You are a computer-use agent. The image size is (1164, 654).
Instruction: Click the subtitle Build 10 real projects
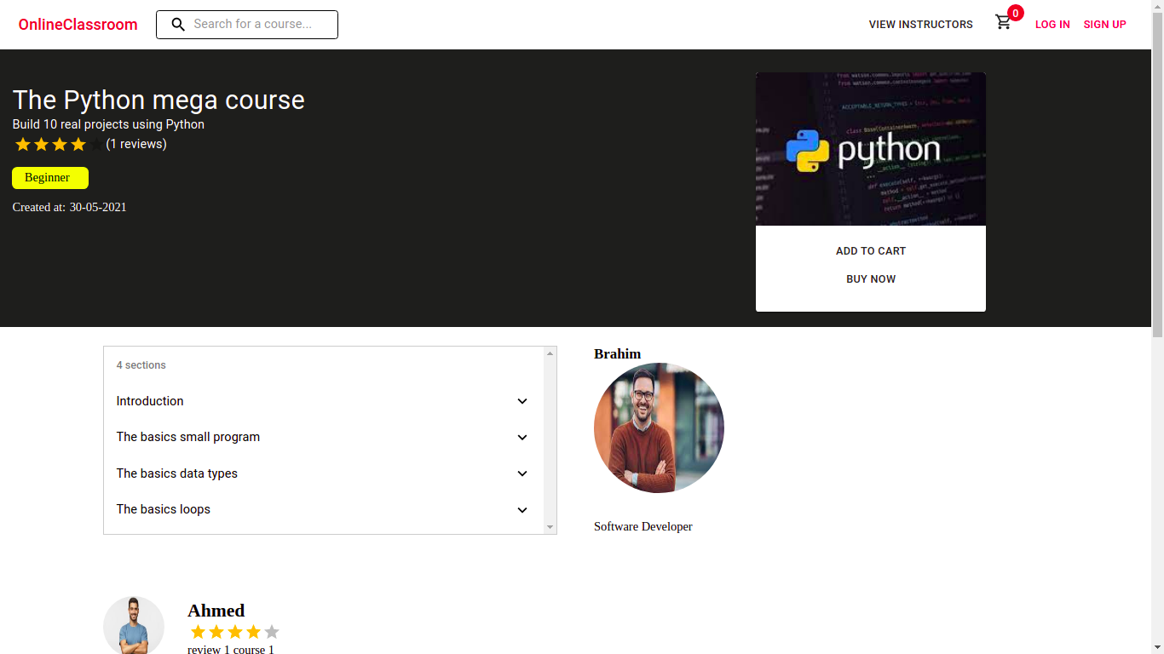pos(108,124)
